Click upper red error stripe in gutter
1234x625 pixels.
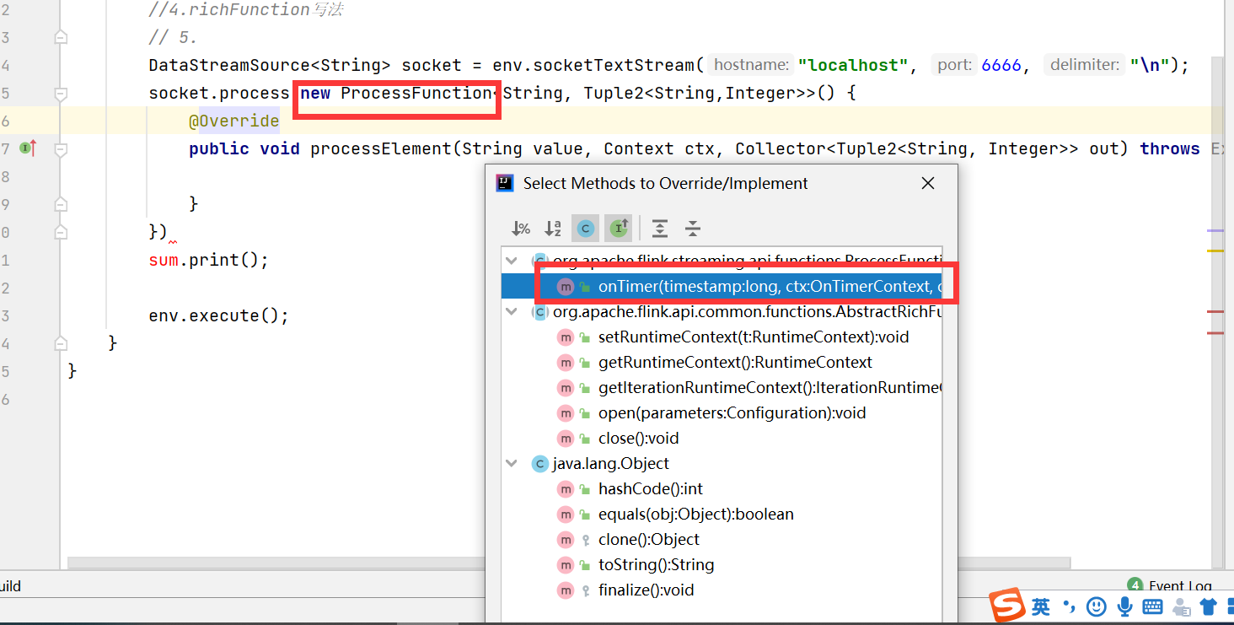[x=1215, y=312]
